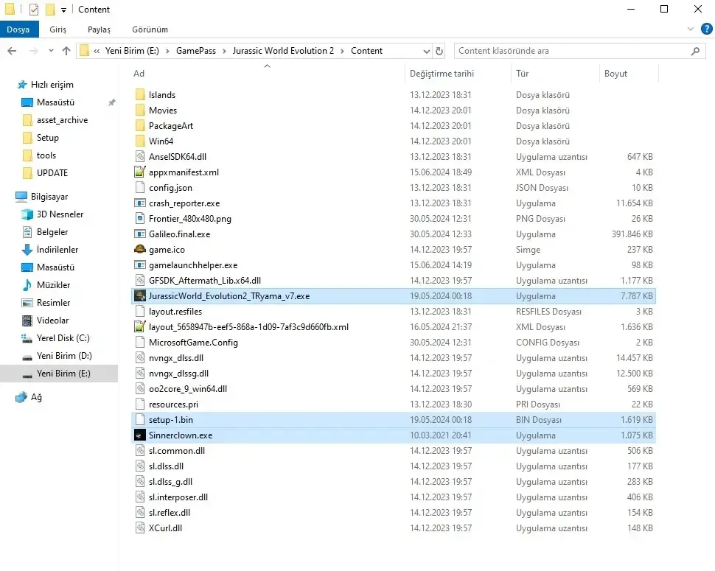Open the address bar history dropdown
715x571 pixels.
426,51
